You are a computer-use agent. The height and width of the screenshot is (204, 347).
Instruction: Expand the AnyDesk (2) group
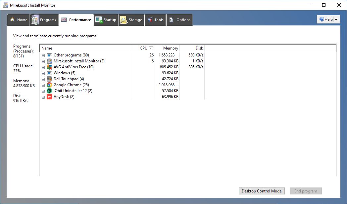click(43, 97)
